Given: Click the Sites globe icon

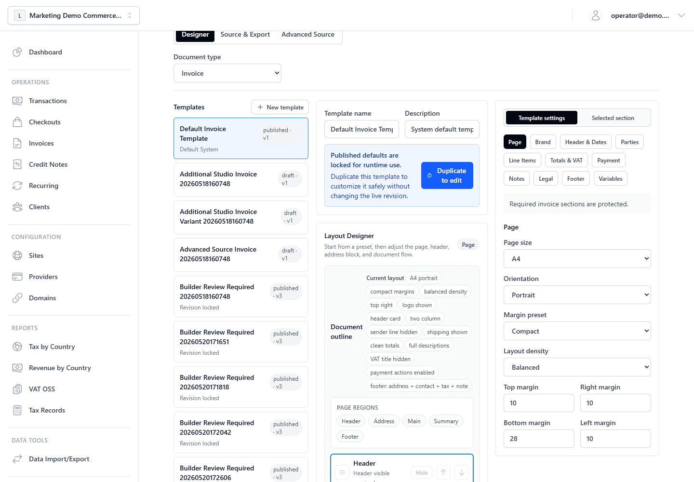Looking at the screenshot, I should [x=17, y=255].
